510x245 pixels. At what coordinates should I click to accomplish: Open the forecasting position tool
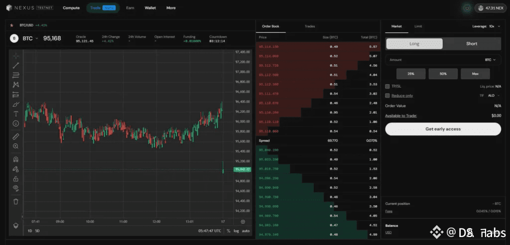[15, 94]
